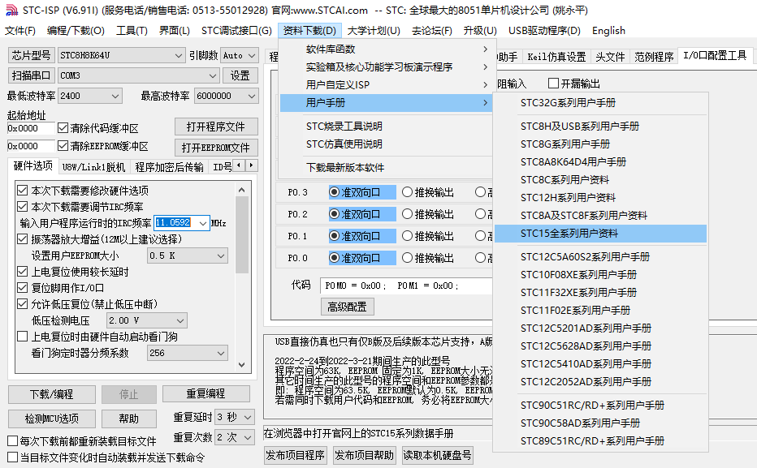Switch to 程序加密后传输 tab

click(169, 167)
